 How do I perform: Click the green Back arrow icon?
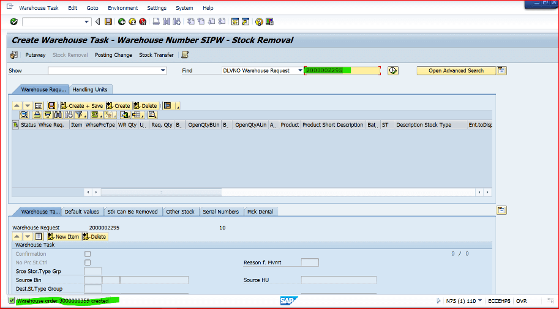[x=122, y=22]
